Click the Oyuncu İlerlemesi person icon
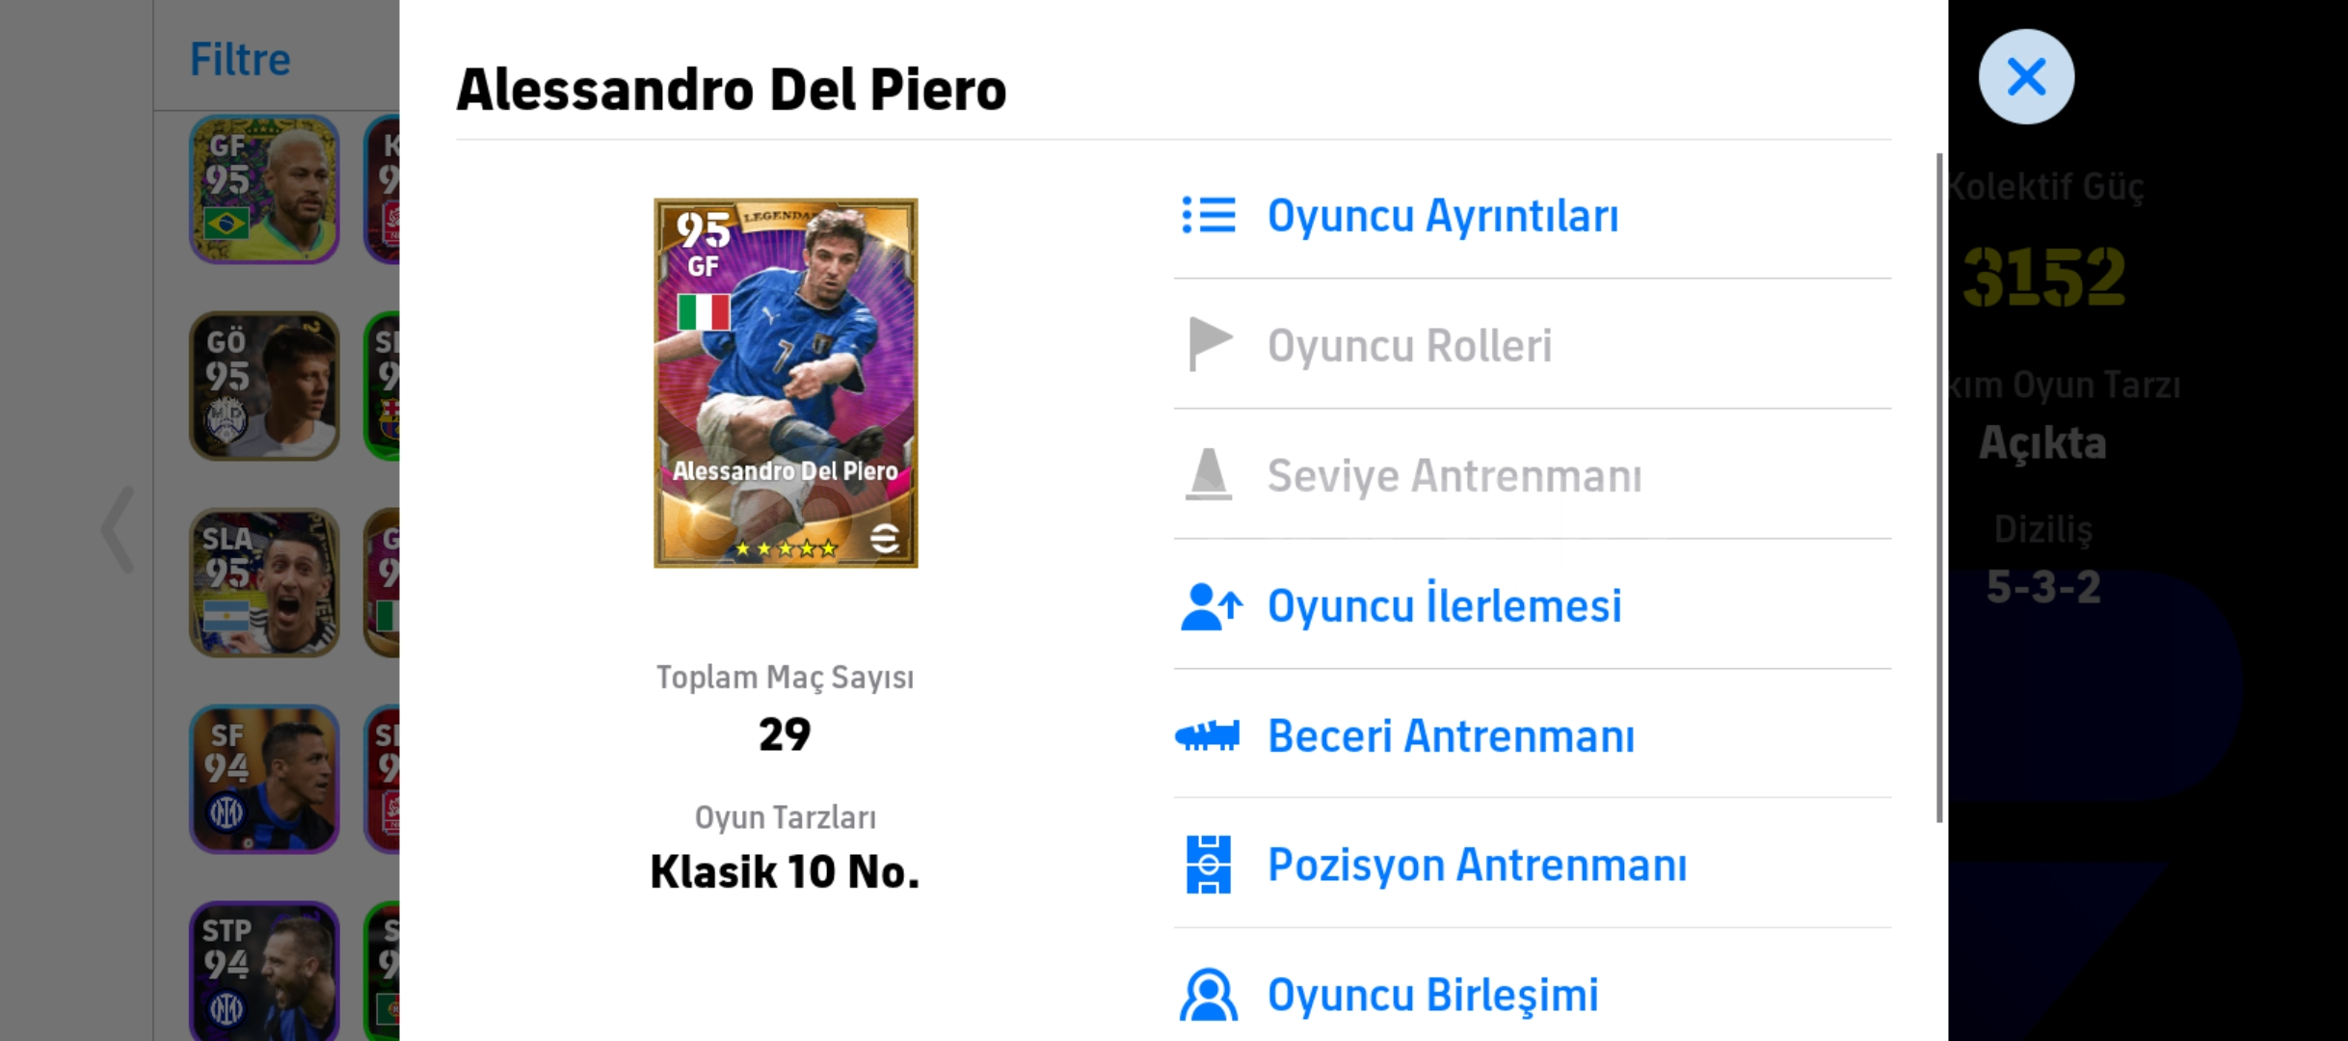2348x1041 pixels. [x=1211, y=606]
